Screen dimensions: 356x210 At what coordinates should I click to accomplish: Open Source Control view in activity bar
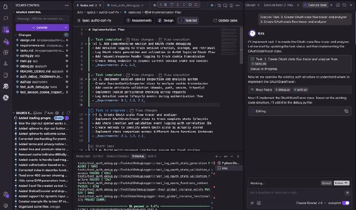click(x=6, y=30)
